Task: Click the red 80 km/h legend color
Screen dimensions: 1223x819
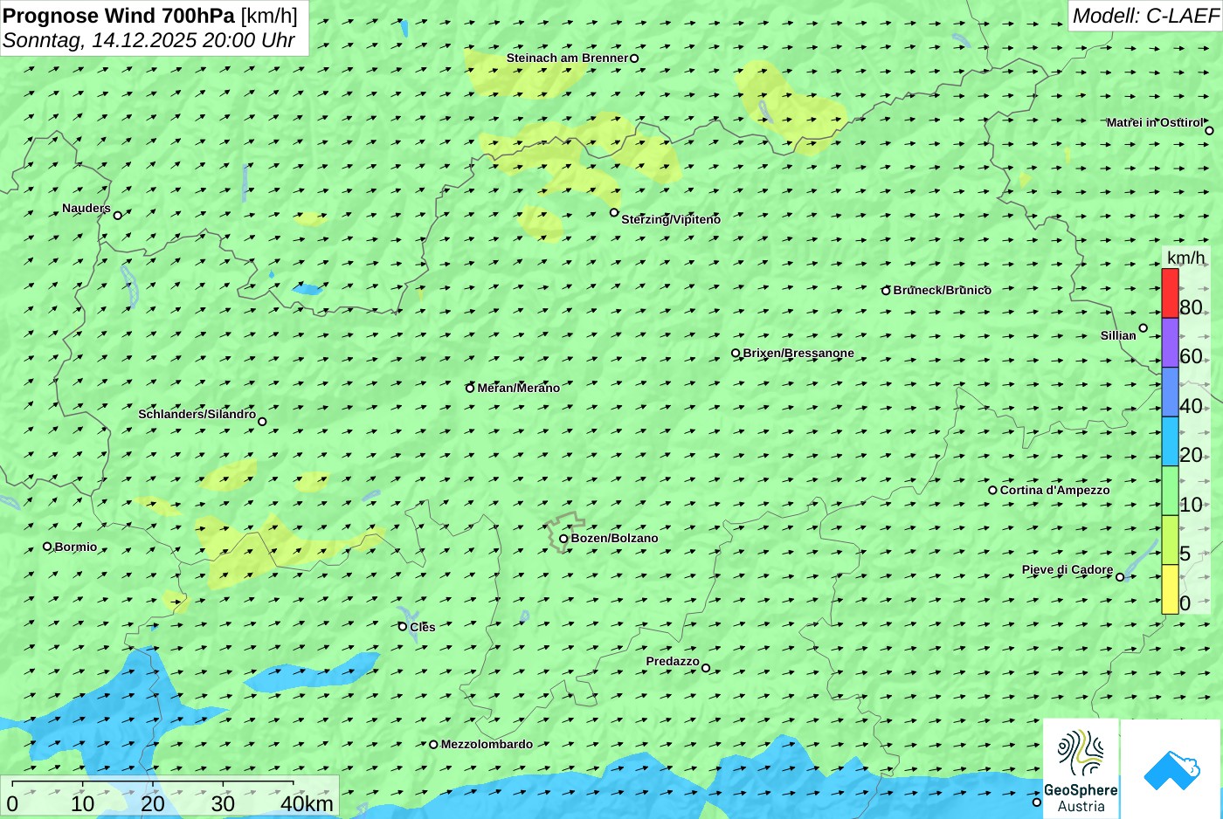Action: tap(1170, 293)
